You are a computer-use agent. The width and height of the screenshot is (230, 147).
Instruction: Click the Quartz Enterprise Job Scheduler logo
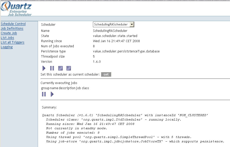point(16,9)
